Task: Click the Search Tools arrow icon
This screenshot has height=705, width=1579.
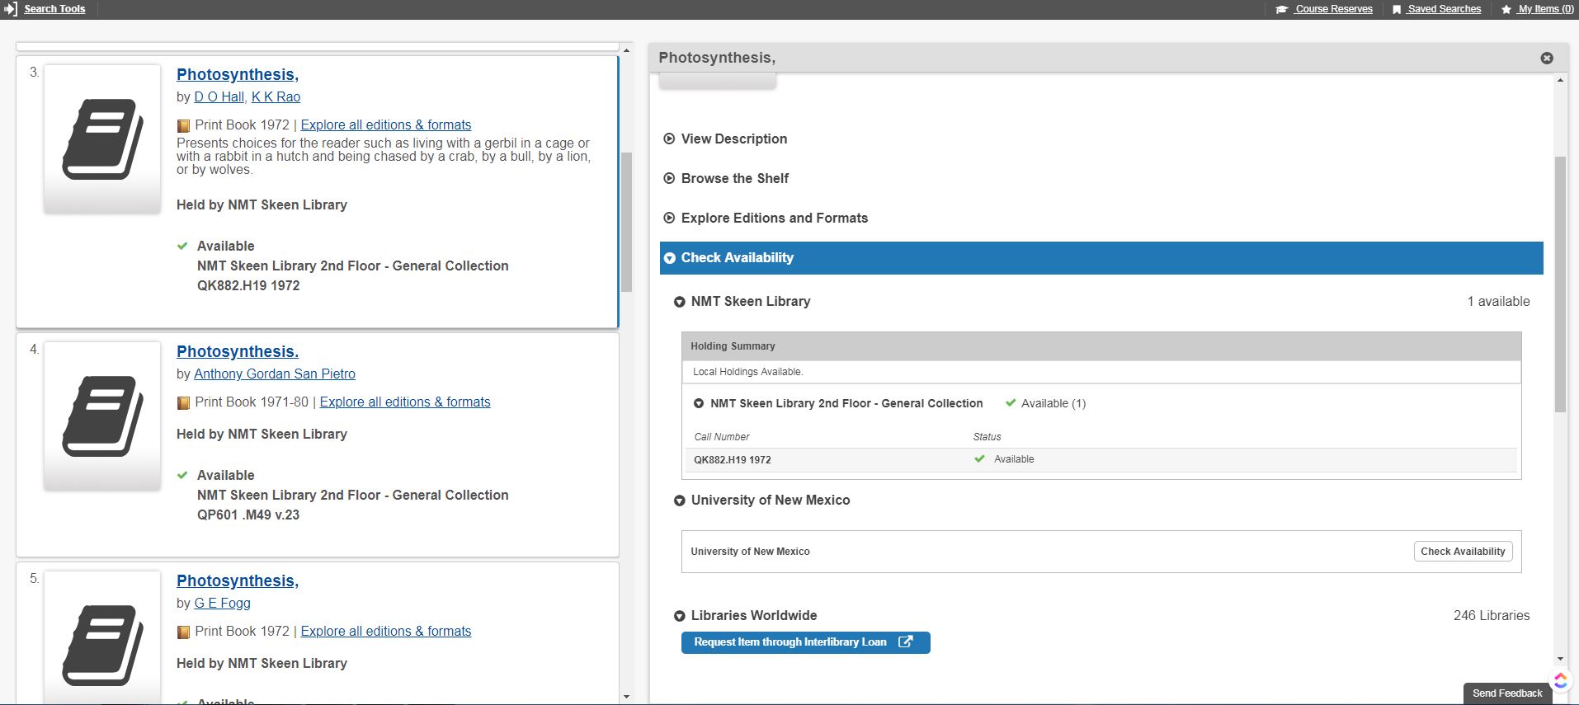Action: (11, 9)
